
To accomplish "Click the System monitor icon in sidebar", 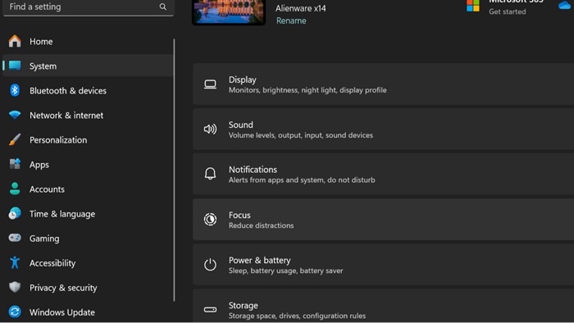I will coord(15,66).
